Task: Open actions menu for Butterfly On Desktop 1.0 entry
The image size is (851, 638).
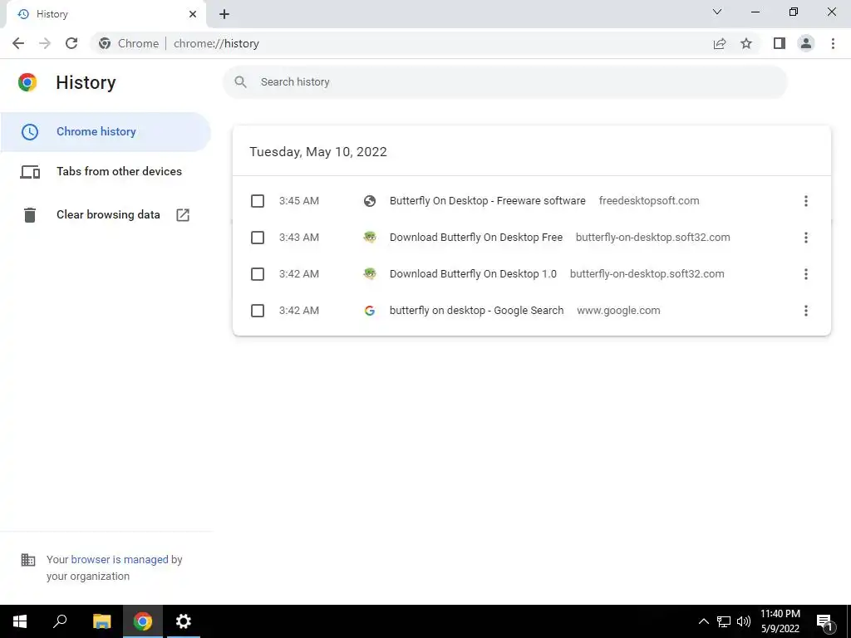Action: click(x=806, y=274)
